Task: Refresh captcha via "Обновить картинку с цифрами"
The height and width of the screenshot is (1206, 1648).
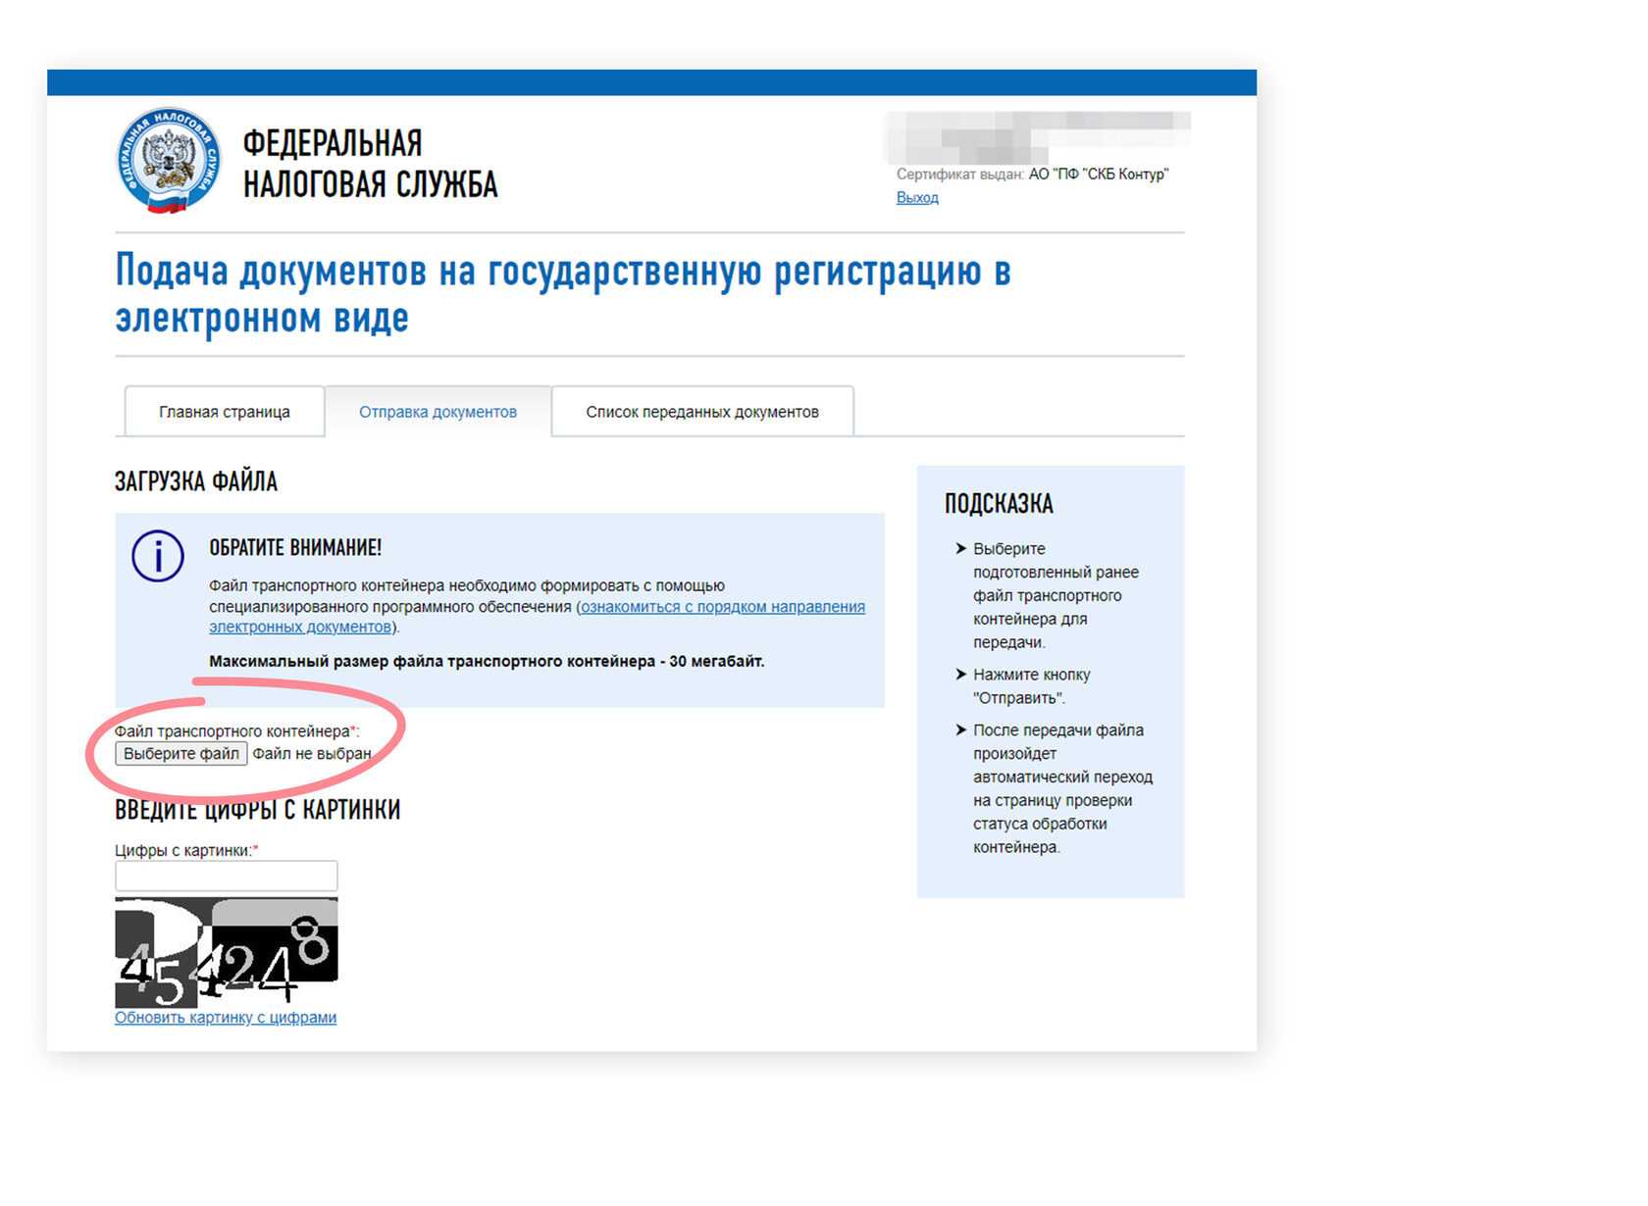Action: pyautogui.click(x=226, y=1018)
